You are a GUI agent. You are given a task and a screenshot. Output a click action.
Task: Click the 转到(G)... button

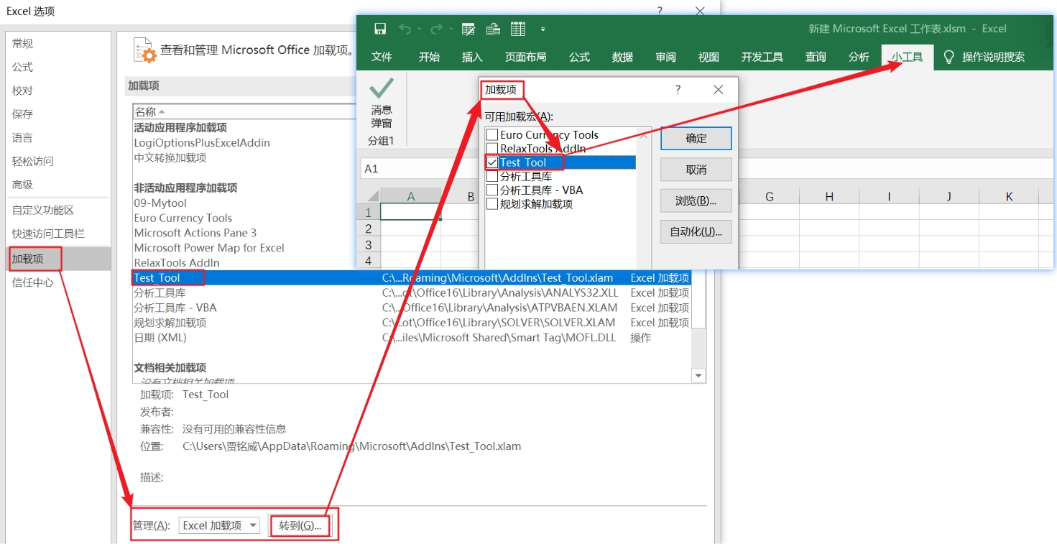pos(300,525)
